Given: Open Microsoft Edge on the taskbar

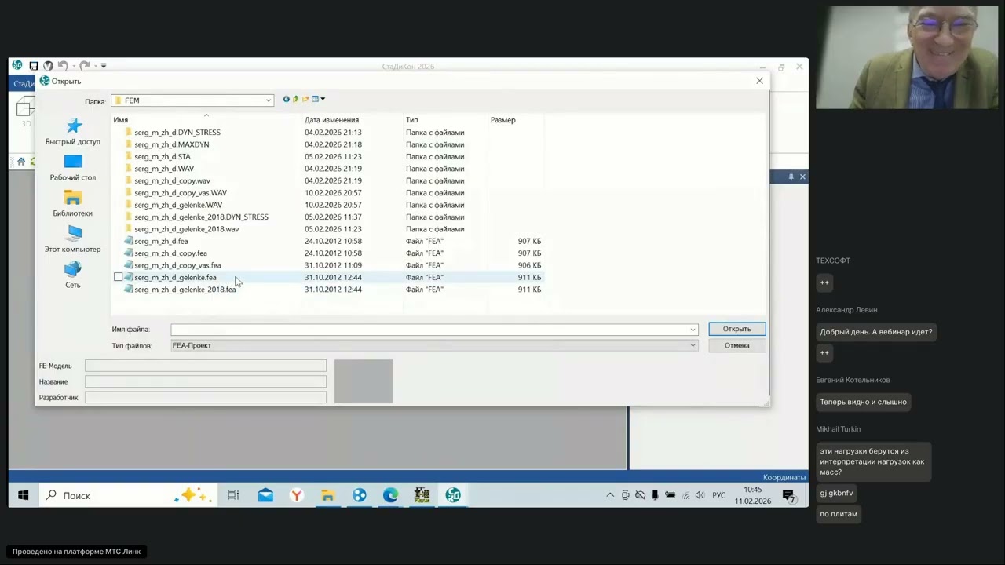Looking at the screenshot, I should pos(391,496).
